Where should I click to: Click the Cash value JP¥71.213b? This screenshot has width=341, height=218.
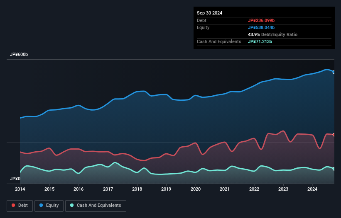click(260, 41)
